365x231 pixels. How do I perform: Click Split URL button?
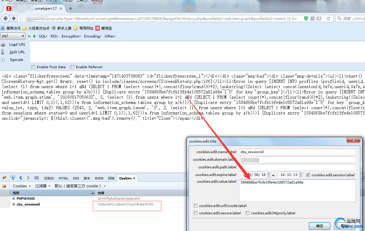point(17,52)
